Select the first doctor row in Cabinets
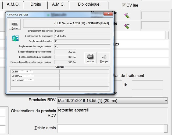The height and width of the screenshot is (135, 172). (x=35, y=72)
